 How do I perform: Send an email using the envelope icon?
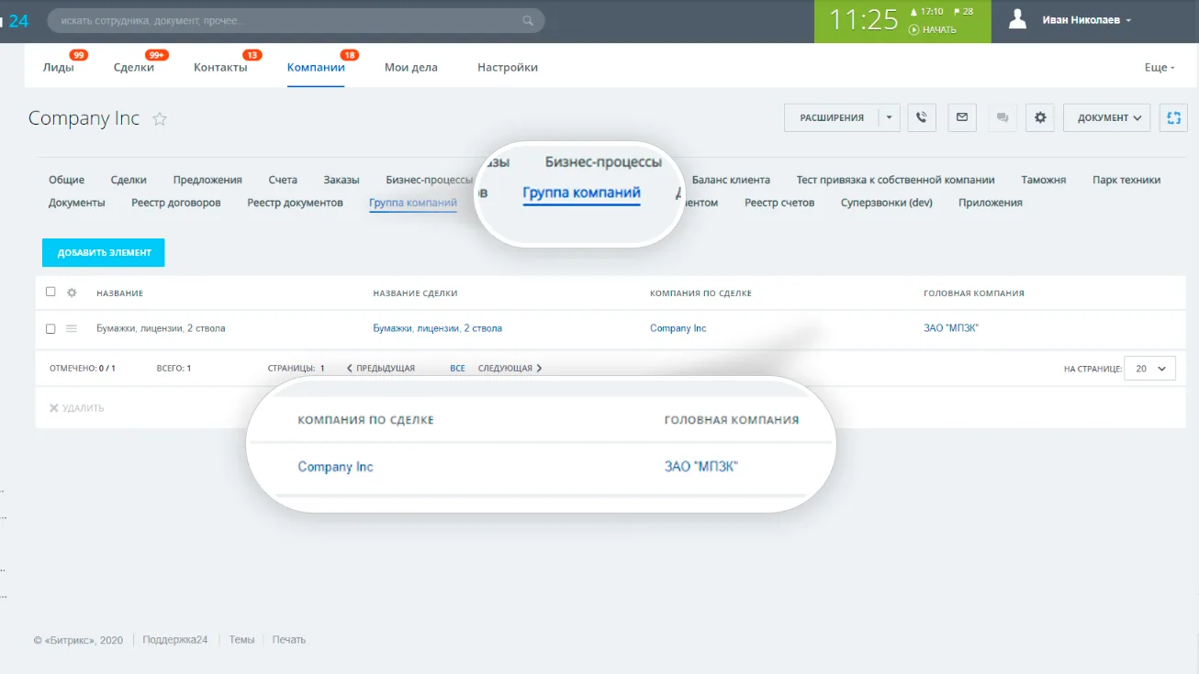[962, 117]
